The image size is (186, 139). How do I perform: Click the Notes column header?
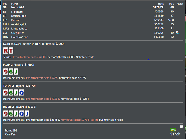coord(180,4)
